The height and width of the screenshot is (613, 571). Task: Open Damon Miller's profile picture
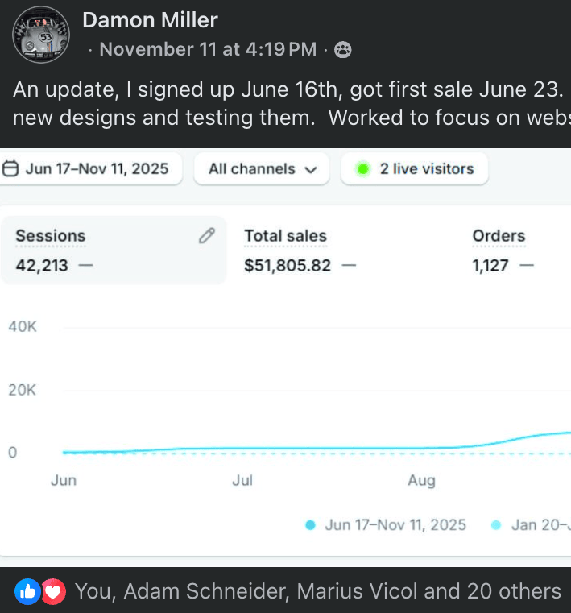pyautogui.click(x=40, y=36)
